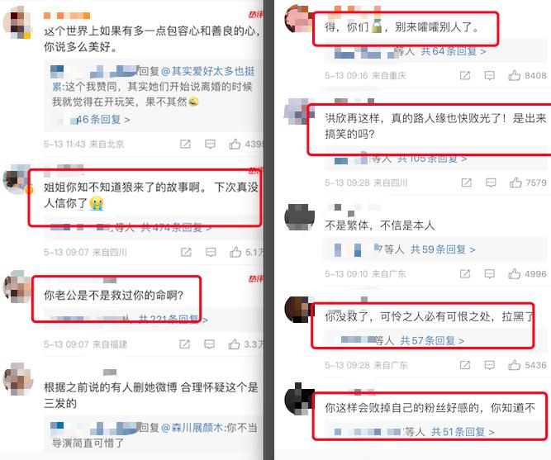Expand 共64条回复 replies
The height and width of the screenshot is (460, 551).
pyautogui.click(x=454, y=51)
